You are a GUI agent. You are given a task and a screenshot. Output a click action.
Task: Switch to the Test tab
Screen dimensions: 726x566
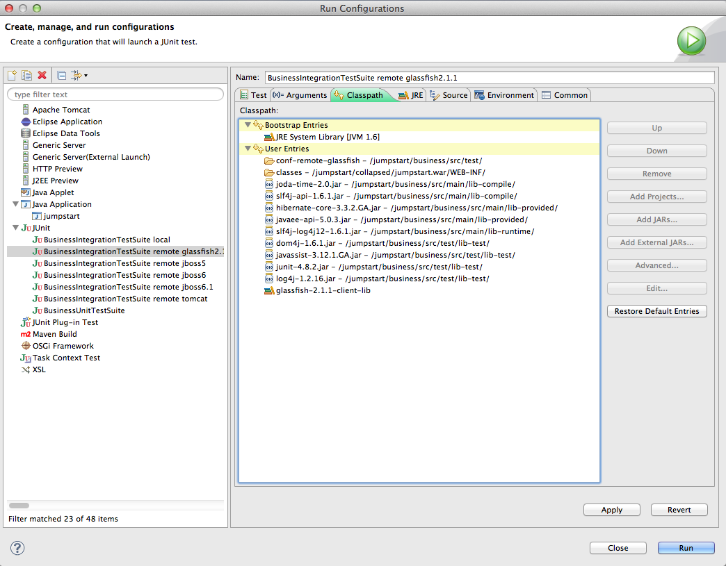(x=253, y=94)
